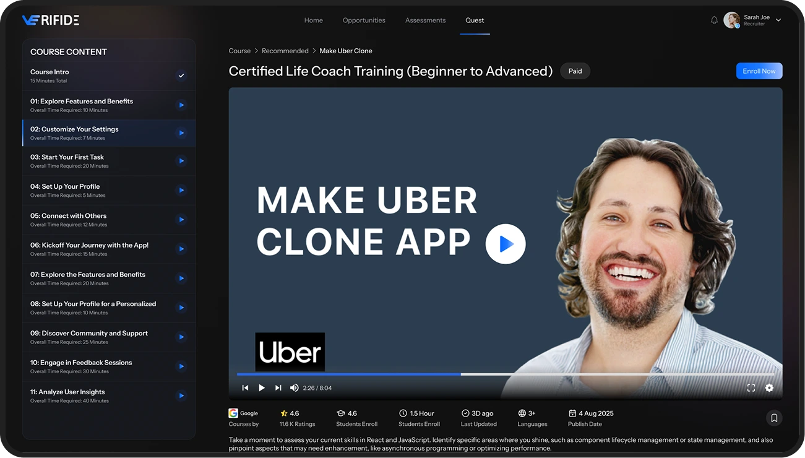Expand the Sarah Joe profile dropdown
The image size is (805, 458).
(778, 20)
